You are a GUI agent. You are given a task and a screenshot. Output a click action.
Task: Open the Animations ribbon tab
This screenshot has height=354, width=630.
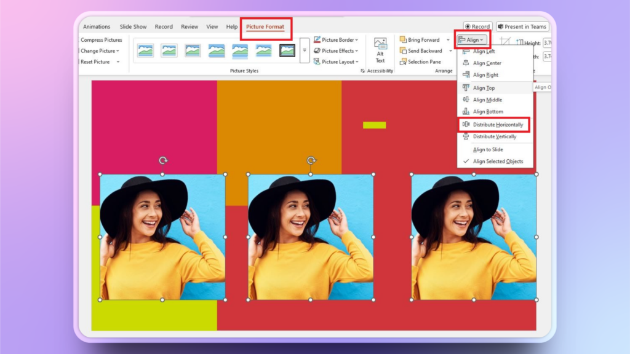[97, 26]
